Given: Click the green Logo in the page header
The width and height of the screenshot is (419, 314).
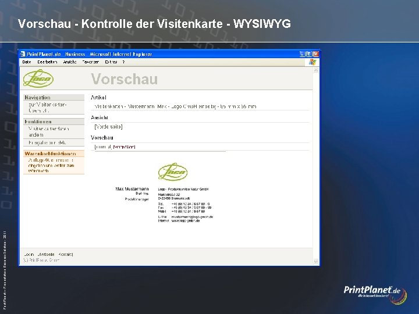Looking at the screenshot, I should [x=38, y=78].
